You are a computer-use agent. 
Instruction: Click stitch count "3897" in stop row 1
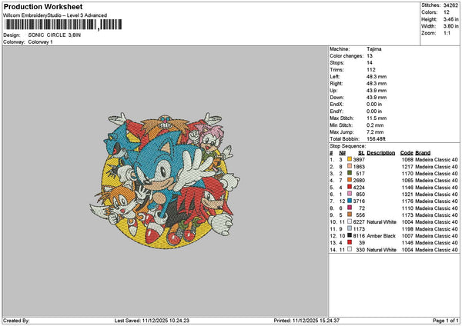click(x=359, y=159)
